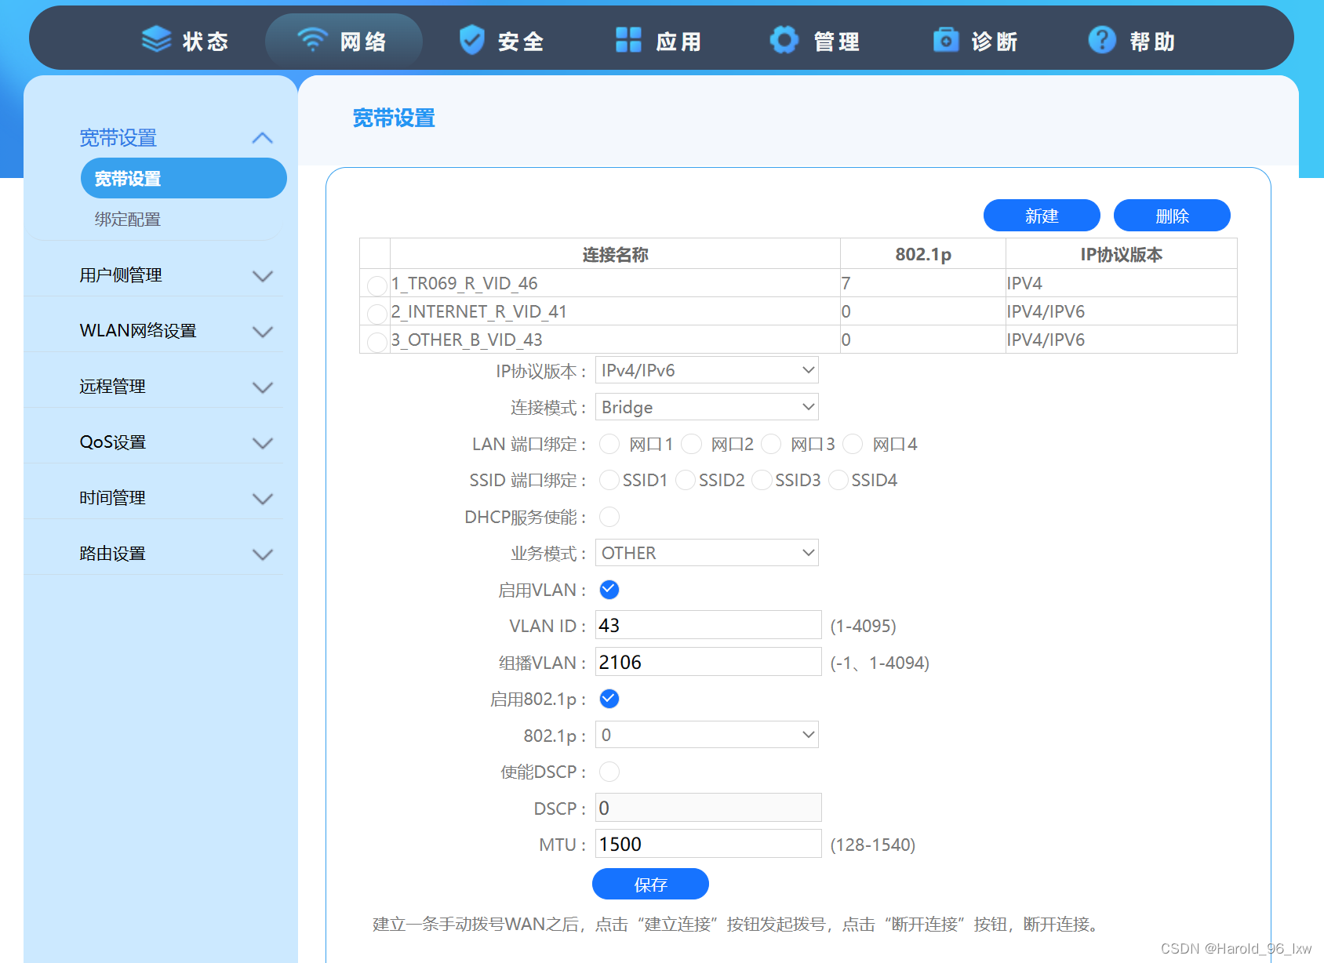The width and height of the screenshot is (1324, 963).
Task: Check the SSID3 binding box
Action: [762, 480]
